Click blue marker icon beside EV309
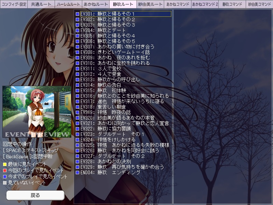 77,58
